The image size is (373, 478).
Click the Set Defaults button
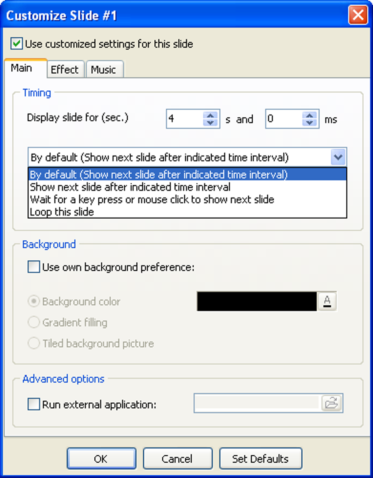coord(260,459)
